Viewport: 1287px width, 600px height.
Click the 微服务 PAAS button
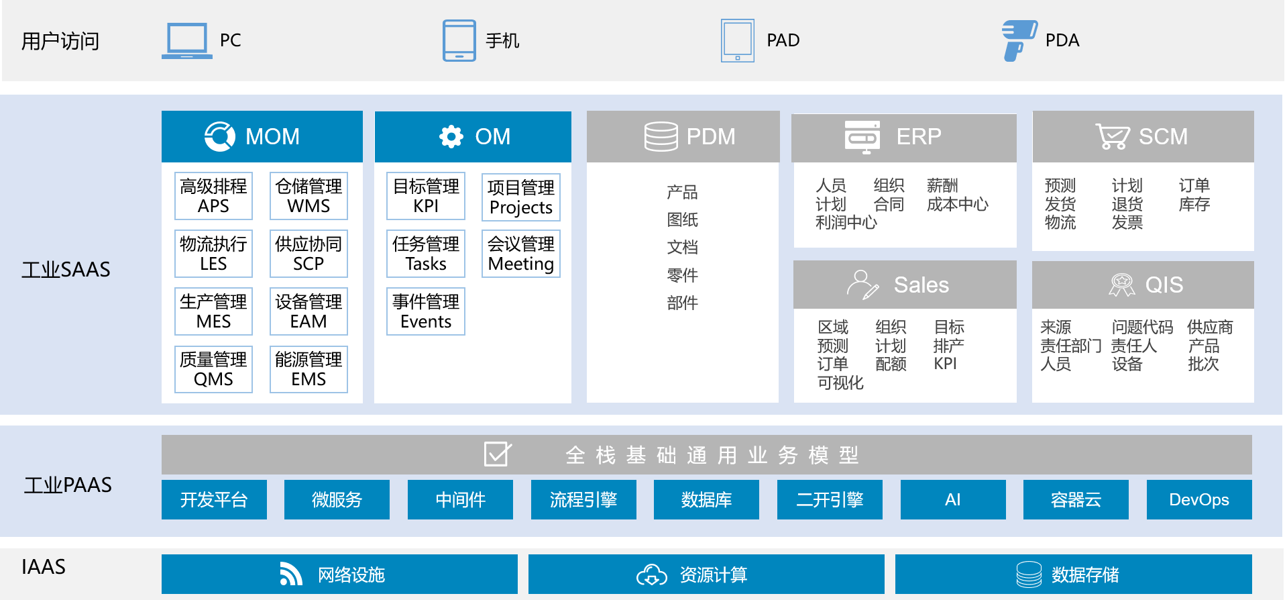[x=337, y=499]
